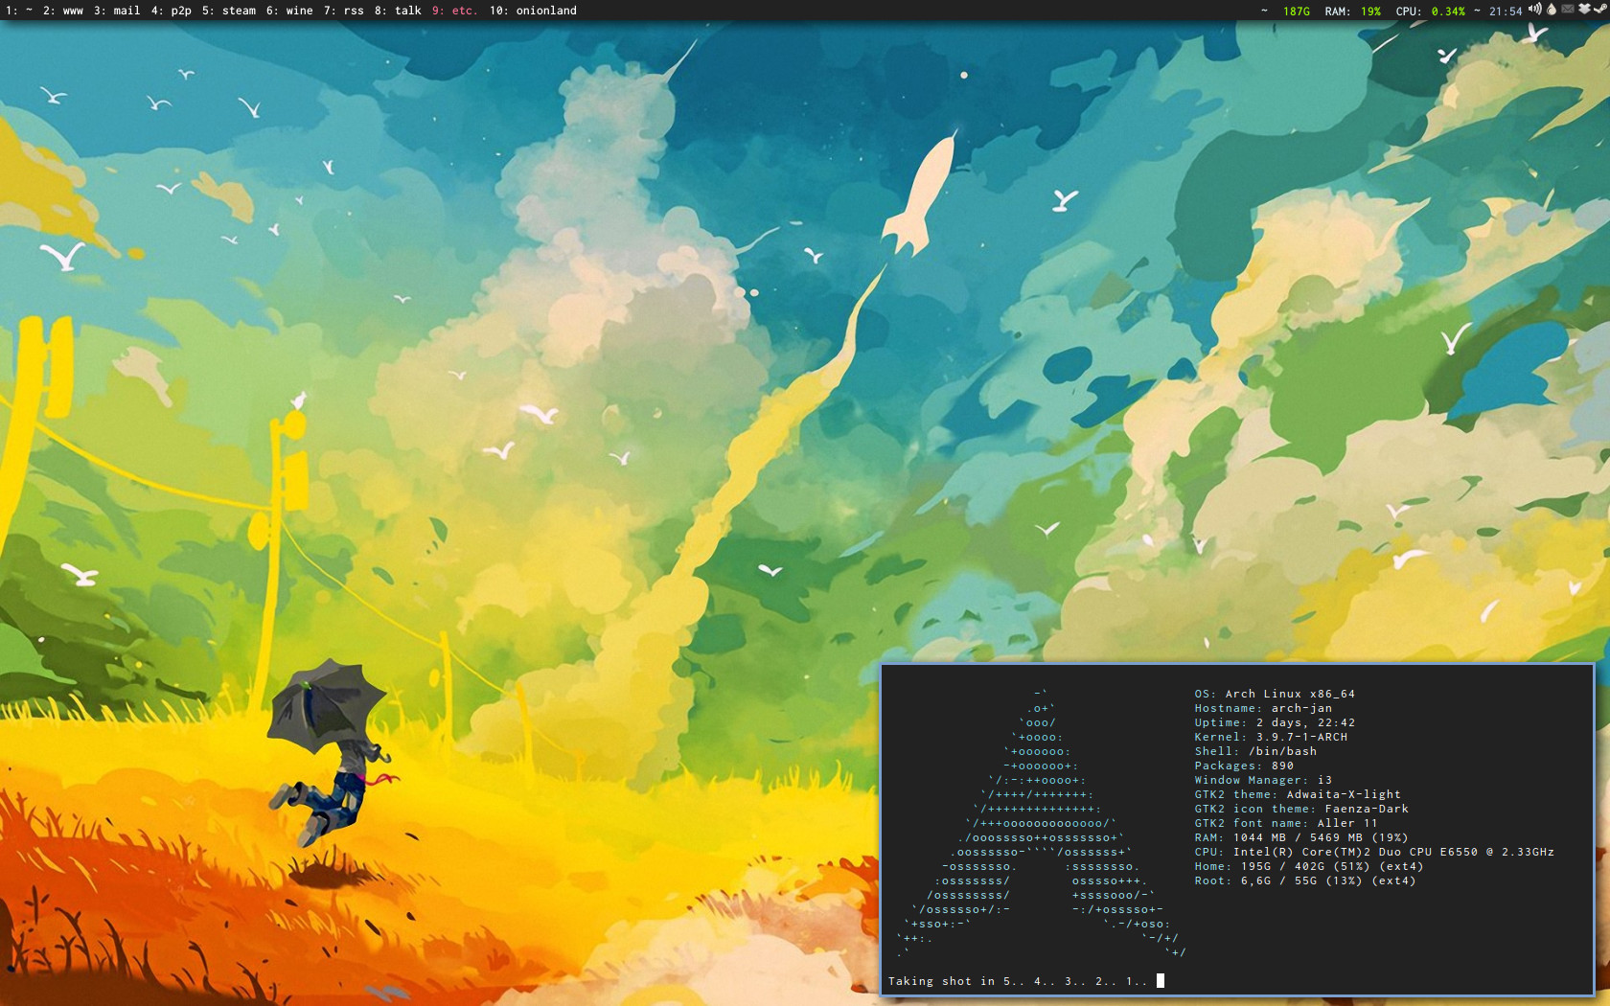This screenshot has width=1610, height=1006.
Task: Click the 'Window Manager: i3' line
Action: (1263, 780)
